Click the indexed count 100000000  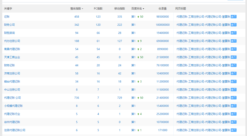point(163,25)
